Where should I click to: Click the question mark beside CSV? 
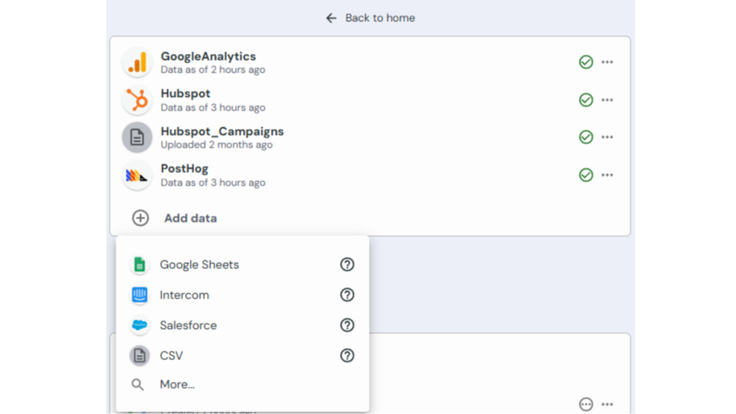(347, 356)
